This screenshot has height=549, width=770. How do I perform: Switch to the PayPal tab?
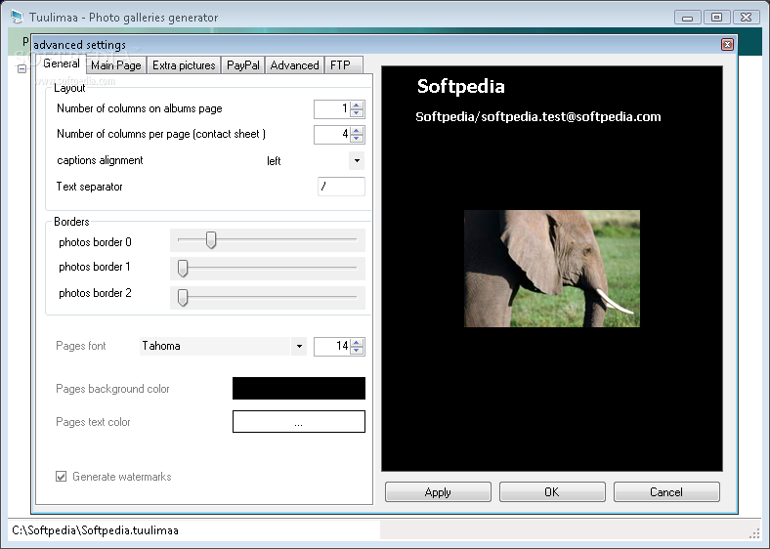pos(243,65)
